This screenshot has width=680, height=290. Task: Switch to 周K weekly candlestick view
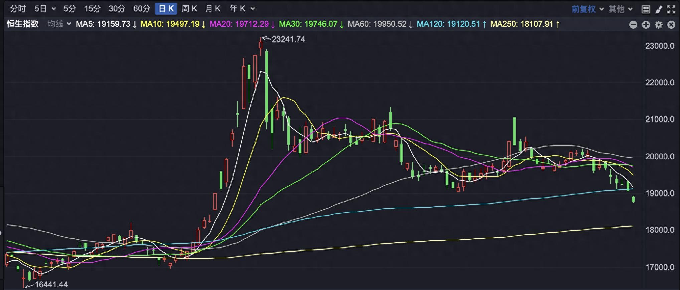pos(189,9)
